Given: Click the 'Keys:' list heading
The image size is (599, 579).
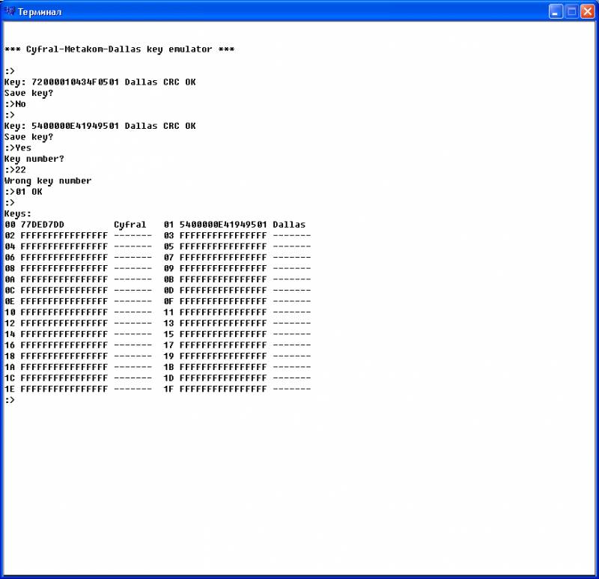Looking at the screenshot, I should [17, 213].
